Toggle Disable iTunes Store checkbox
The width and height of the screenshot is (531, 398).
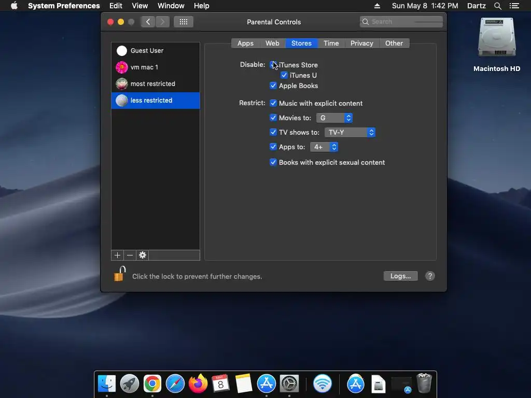273,65
